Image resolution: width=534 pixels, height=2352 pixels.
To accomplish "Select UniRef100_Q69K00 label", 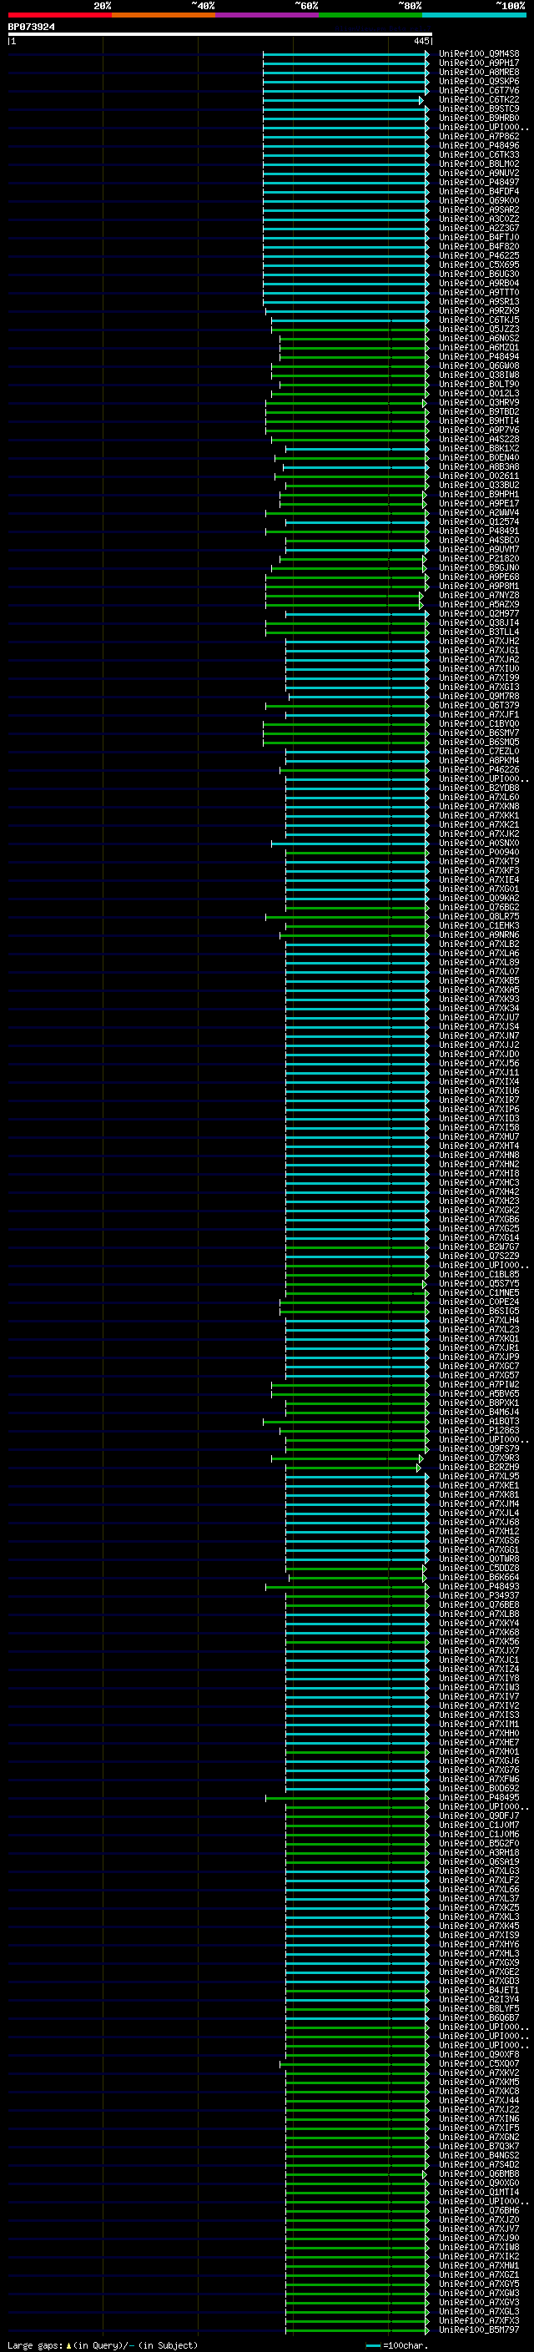I will (x=479, y=201).
